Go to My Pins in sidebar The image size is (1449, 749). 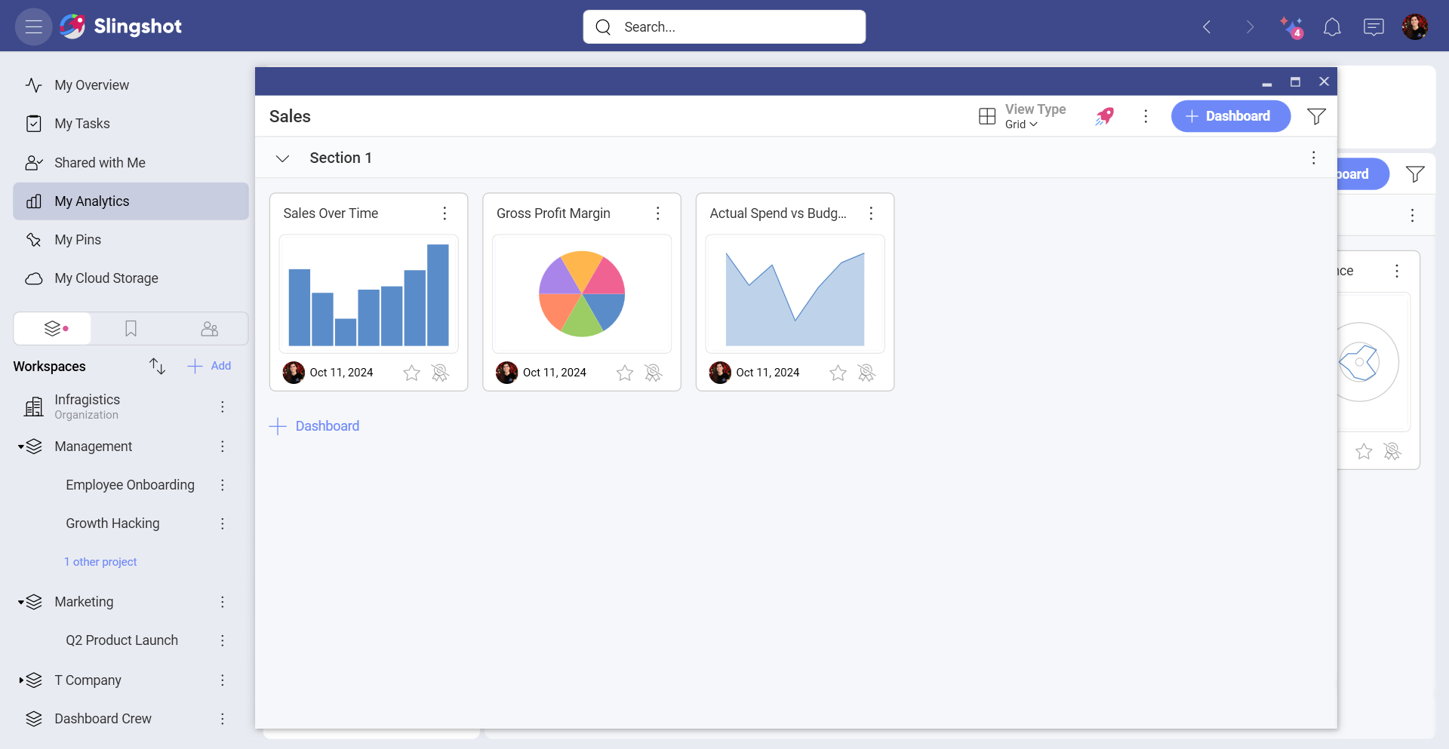click(78, 240)
